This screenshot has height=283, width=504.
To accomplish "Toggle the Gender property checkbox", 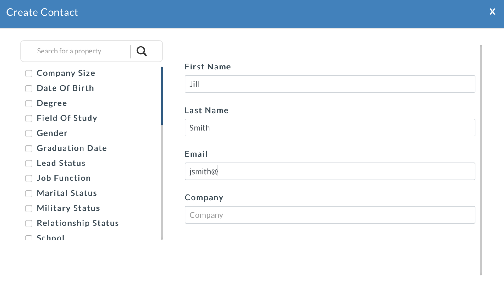I will point(29,134).
